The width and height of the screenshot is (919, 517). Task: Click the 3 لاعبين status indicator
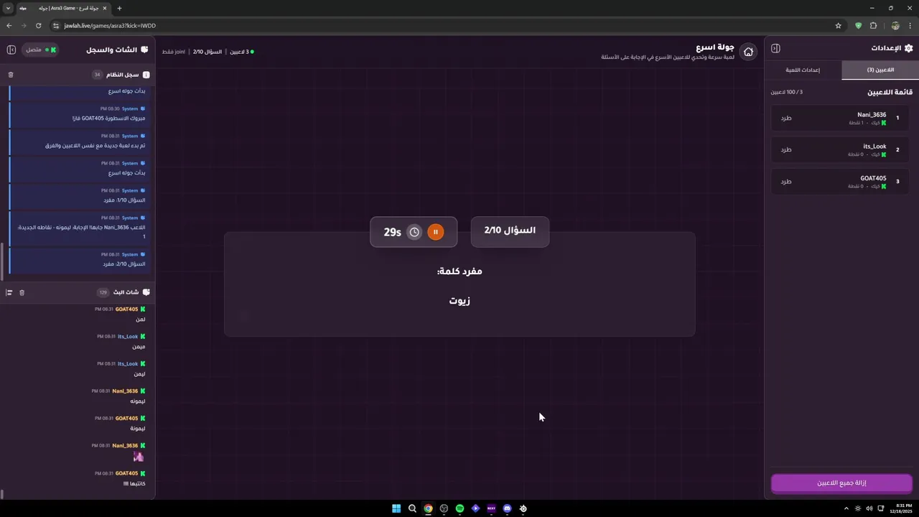coord(242,52)
